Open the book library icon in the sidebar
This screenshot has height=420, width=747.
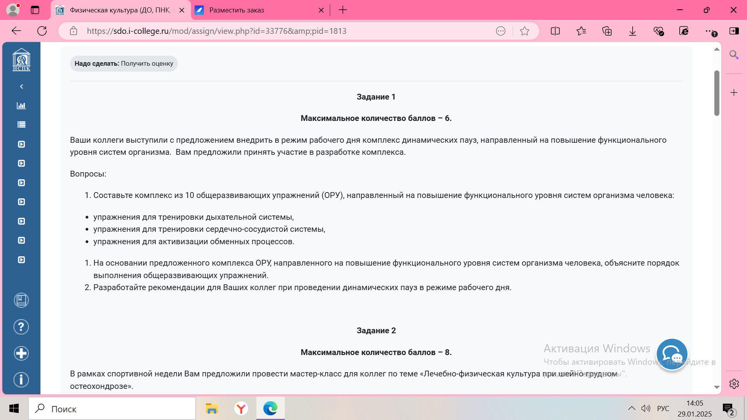(x=21, y=300)
